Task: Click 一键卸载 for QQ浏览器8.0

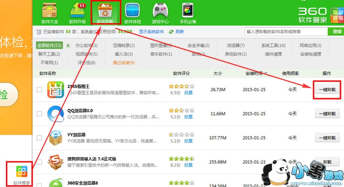Action: coord(327,114)
